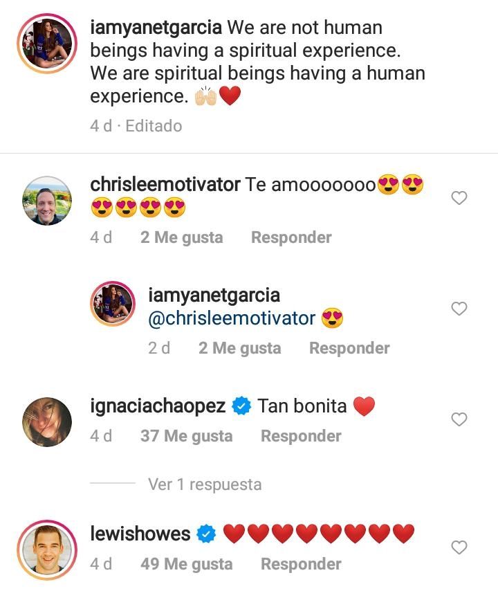Like lewishowes' comment with the heart icon

(459, 548)
